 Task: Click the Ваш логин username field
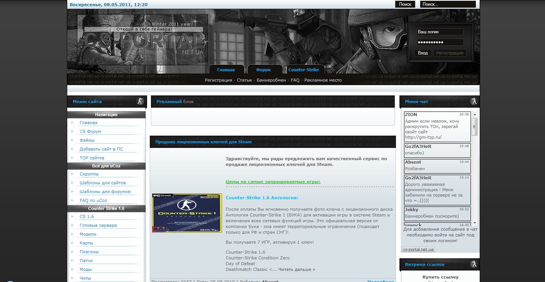[440, 32]
